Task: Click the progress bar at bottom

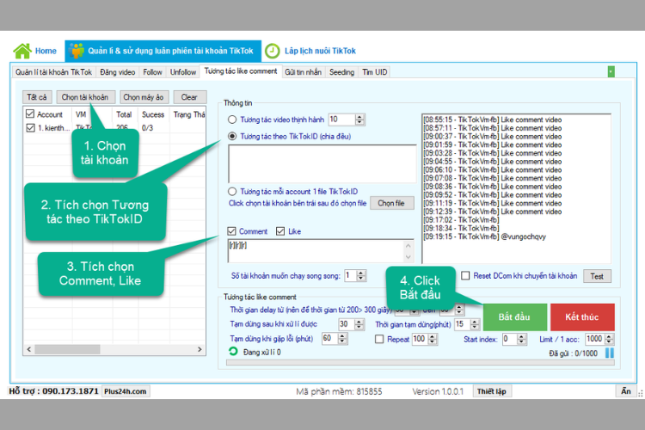Action: [421, 363]
